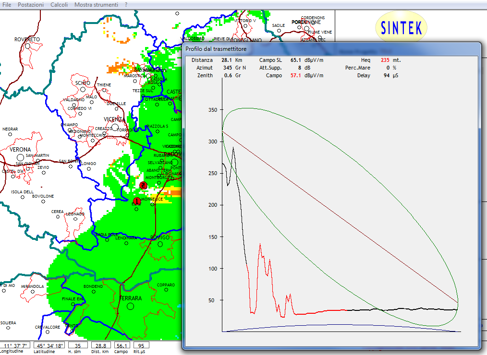The image size is (487, 355).
Task: Open the Postazioni menu
Action: pos(30,4)
